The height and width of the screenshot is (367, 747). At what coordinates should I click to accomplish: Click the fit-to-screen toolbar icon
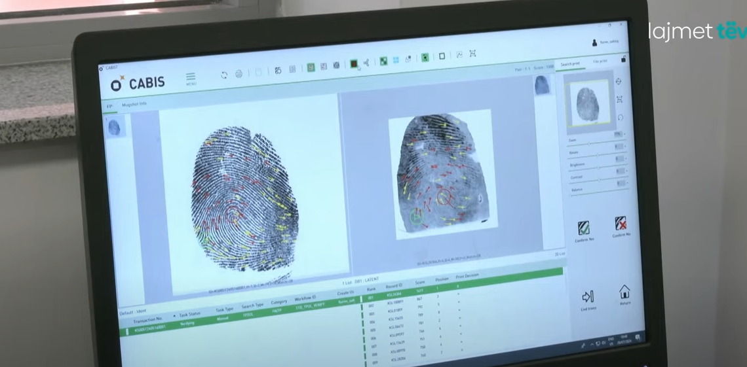[472, 53]
